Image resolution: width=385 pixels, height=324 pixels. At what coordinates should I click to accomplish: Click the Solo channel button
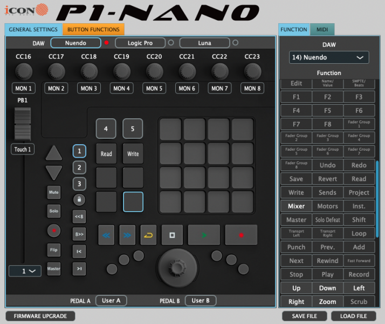pyautogui.click(x=54, y=211)
